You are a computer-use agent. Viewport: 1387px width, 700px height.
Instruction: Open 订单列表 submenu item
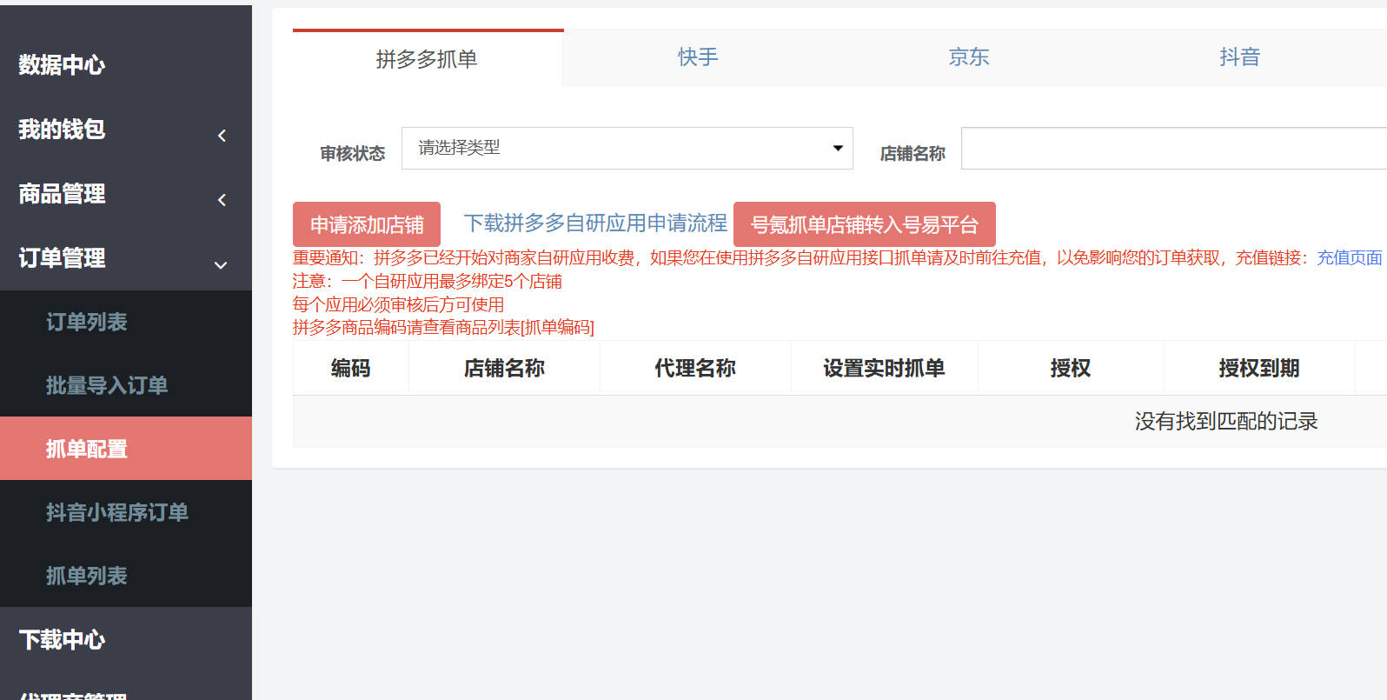(86, 322)
